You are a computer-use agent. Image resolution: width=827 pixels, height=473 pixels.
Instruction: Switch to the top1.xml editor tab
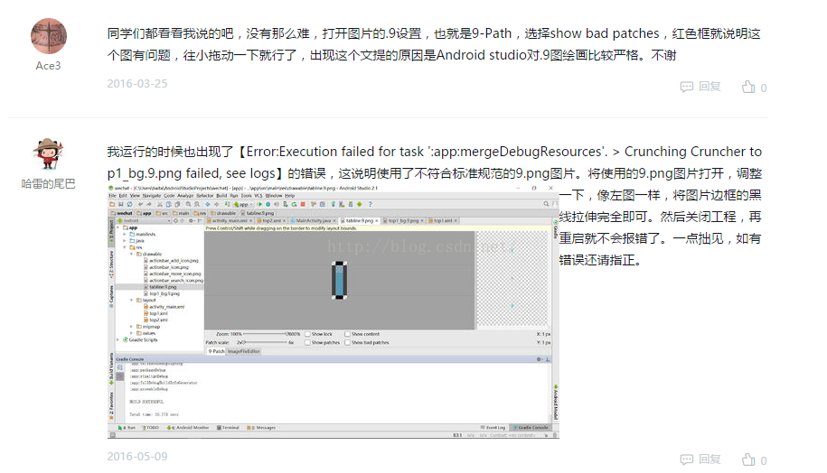pyautogui.click(x=443, y=220)
